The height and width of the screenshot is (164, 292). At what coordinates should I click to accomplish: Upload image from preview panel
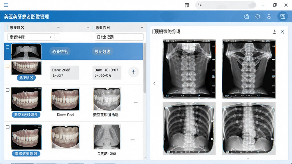click(274, 32)
